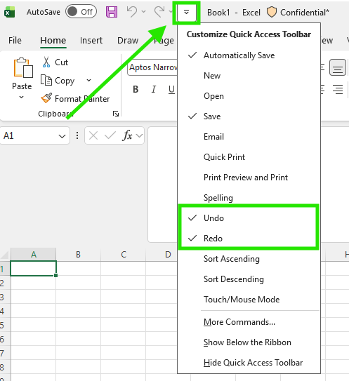Toggle the checked Save menu item
Image resolution: width=349 pixels, height=381 pixels.
coord(249,116)
